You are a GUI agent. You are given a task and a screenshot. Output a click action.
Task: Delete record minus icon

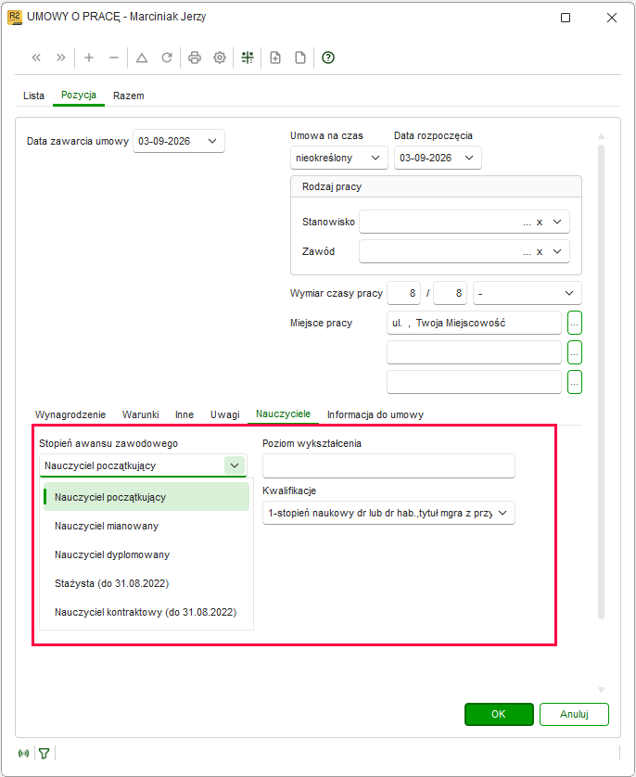(x=114, y=57)
